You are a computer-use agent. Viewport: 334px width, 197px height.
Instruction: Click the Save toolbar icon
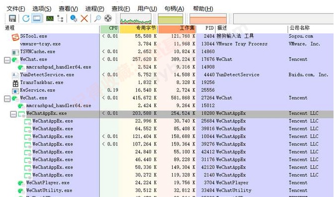tap(12, 18)
